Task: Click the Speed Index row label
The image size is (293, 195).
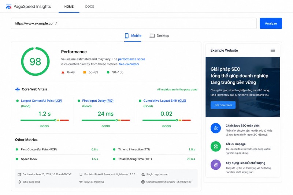Action: [x=29, y=159]
